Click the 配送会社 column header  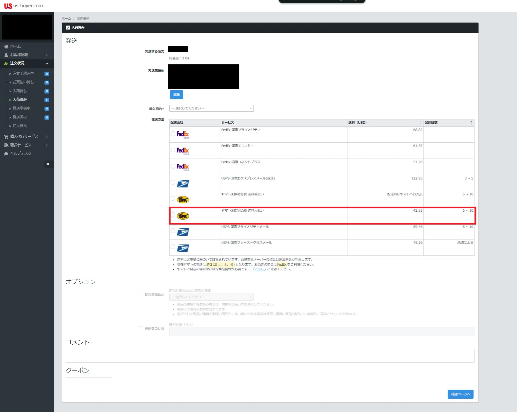[195, 123]
